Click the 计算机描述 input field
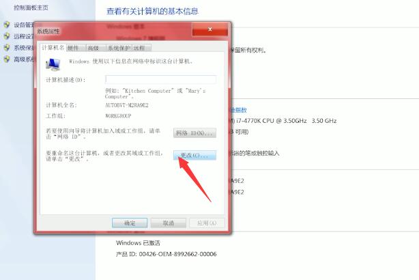Image resolution: width=419 pixels, height=280 pixels. 160,79
